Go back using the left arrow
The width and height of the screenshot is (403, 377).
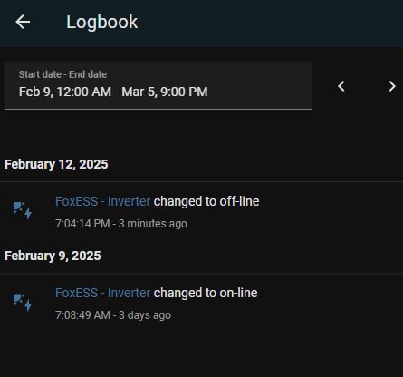(23, 22)
